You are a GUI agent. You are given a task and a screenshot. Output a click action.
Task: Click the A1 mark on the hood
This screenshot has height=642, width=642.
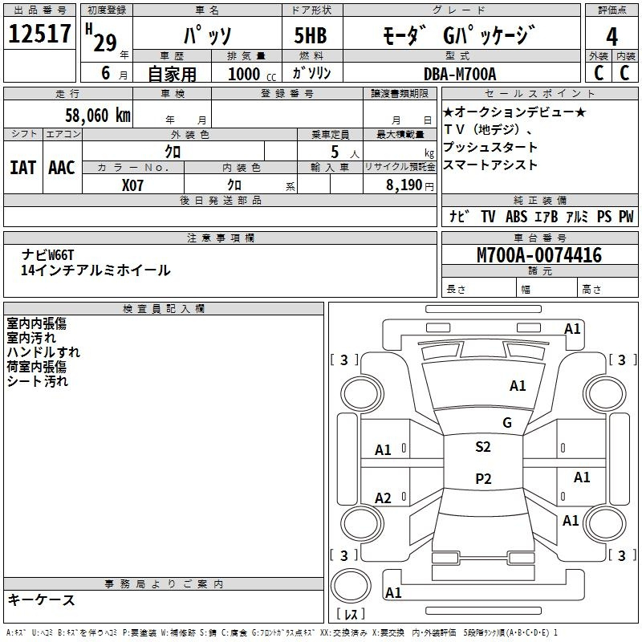coord(518,386)
